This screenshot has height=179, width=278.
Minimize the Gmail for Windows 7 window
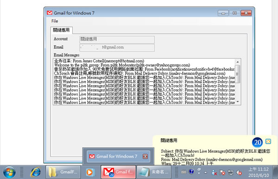pyautogui.click(x=223, y=13)
